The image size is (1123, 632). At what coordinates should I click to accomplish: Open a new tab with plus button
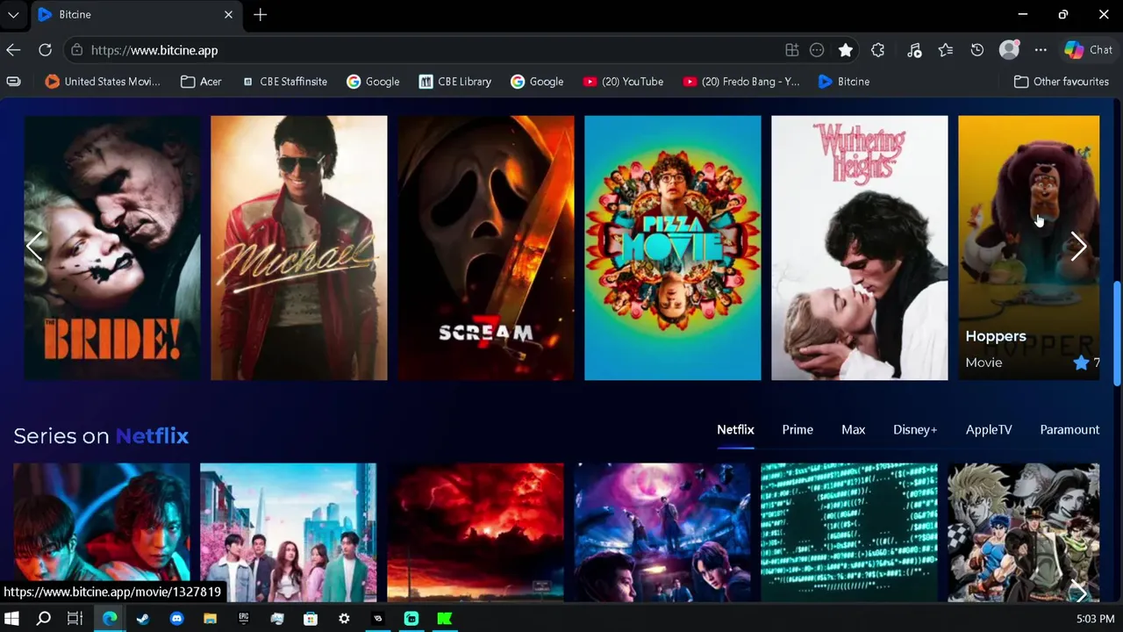click(260, 15)
